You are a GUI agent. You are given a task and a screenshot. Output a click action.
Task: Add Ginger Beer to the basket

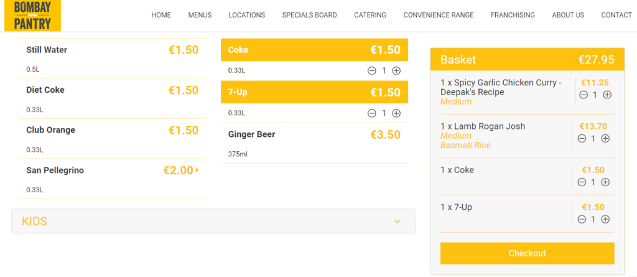[x=314, y=143]
